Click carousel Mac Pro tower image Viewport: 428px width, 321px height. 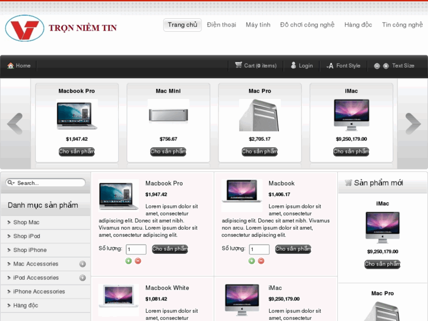pyautogui.click(x=260, y=115)
